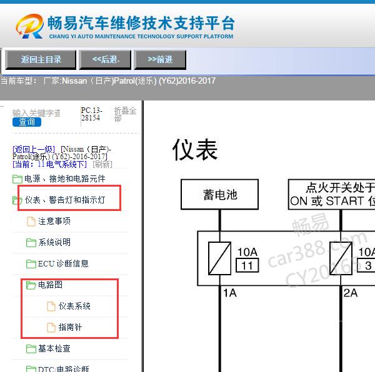375x372 pixels.
Task: Click the 仪表系统 document icon
Action: pos(51,306)
